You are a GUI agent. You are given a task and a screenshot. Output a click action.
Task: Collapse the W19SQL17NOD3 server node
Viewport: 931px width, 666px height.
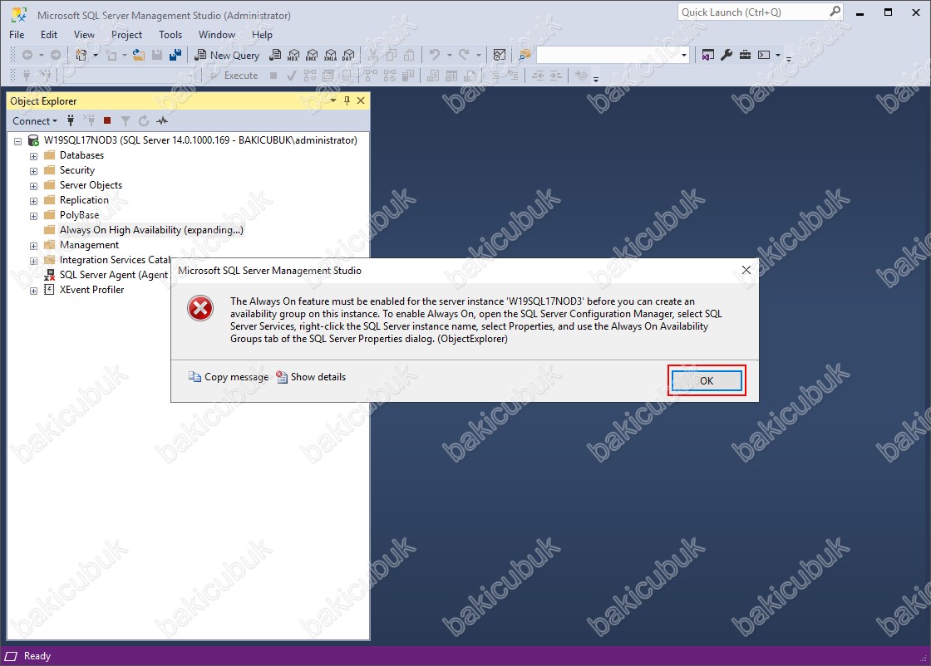coord(17,141)
